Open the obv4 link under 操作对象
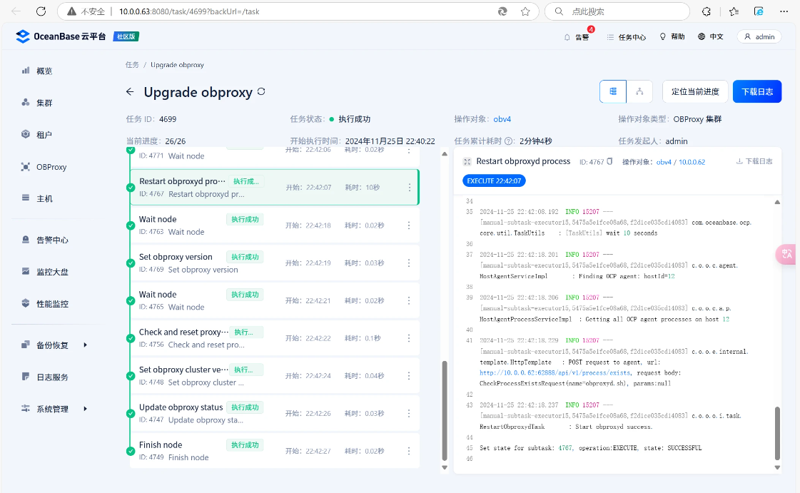The image size is (800, 493). pos(504,119)
